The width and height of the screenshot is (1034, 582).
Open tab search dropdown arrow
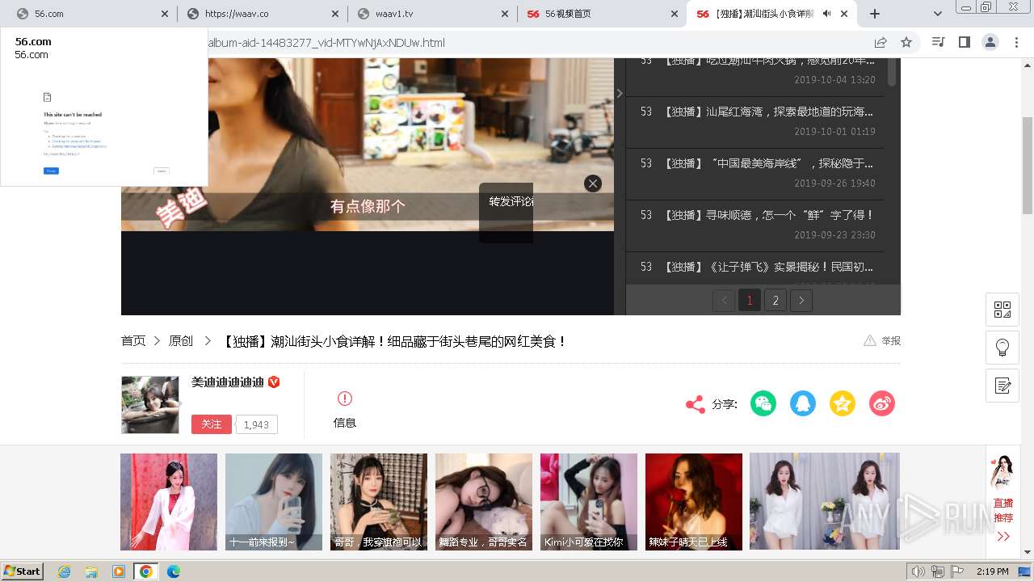point(938,14)
